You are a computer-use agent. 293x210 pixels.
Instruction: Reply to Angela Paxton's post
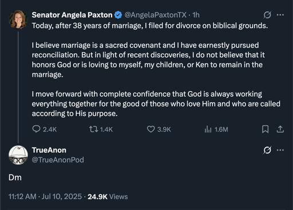tap(45, 129)
